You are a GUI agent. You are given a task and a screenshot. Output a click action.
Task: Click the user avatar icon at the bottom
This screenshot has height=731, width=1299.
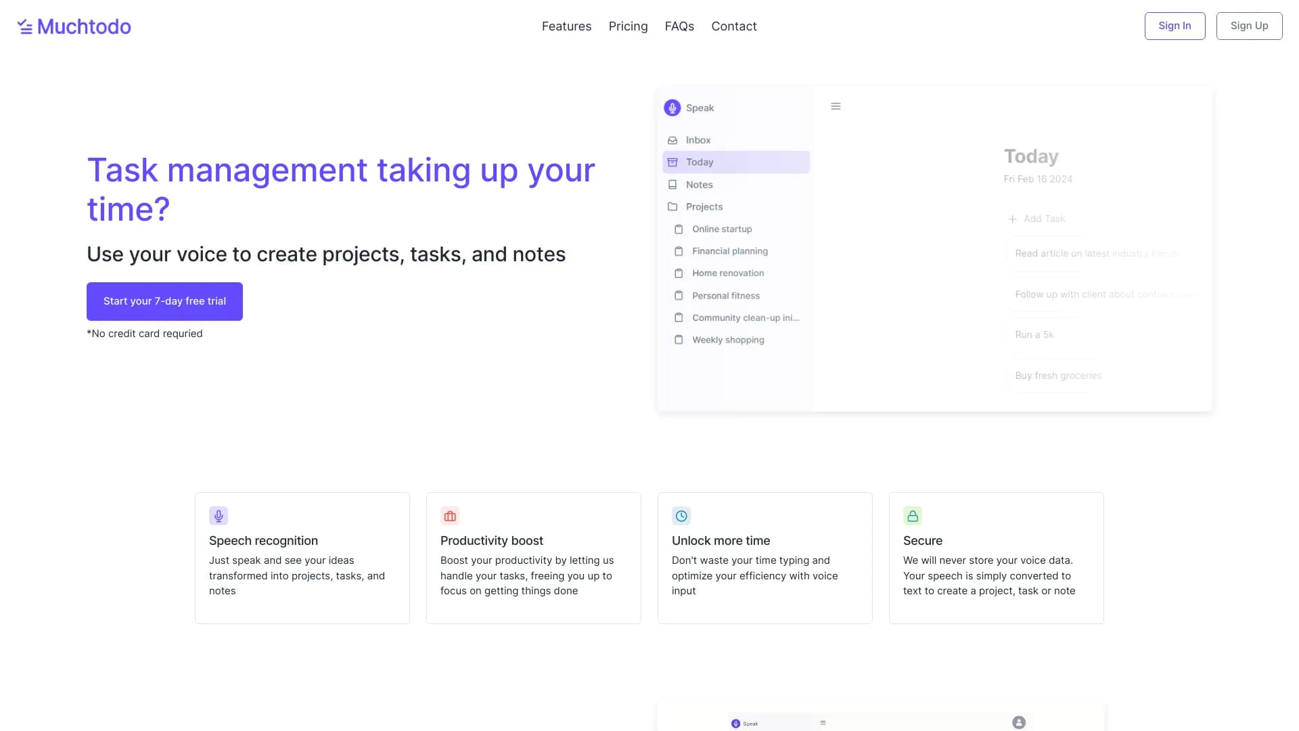coord(1018,722)
